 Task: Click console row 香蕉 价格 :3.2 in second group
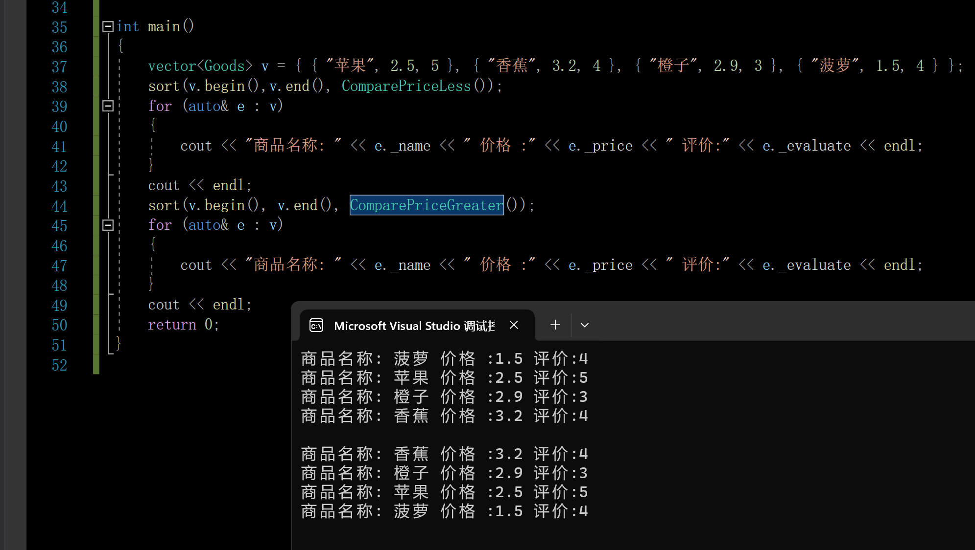click(x=444, y=454)
